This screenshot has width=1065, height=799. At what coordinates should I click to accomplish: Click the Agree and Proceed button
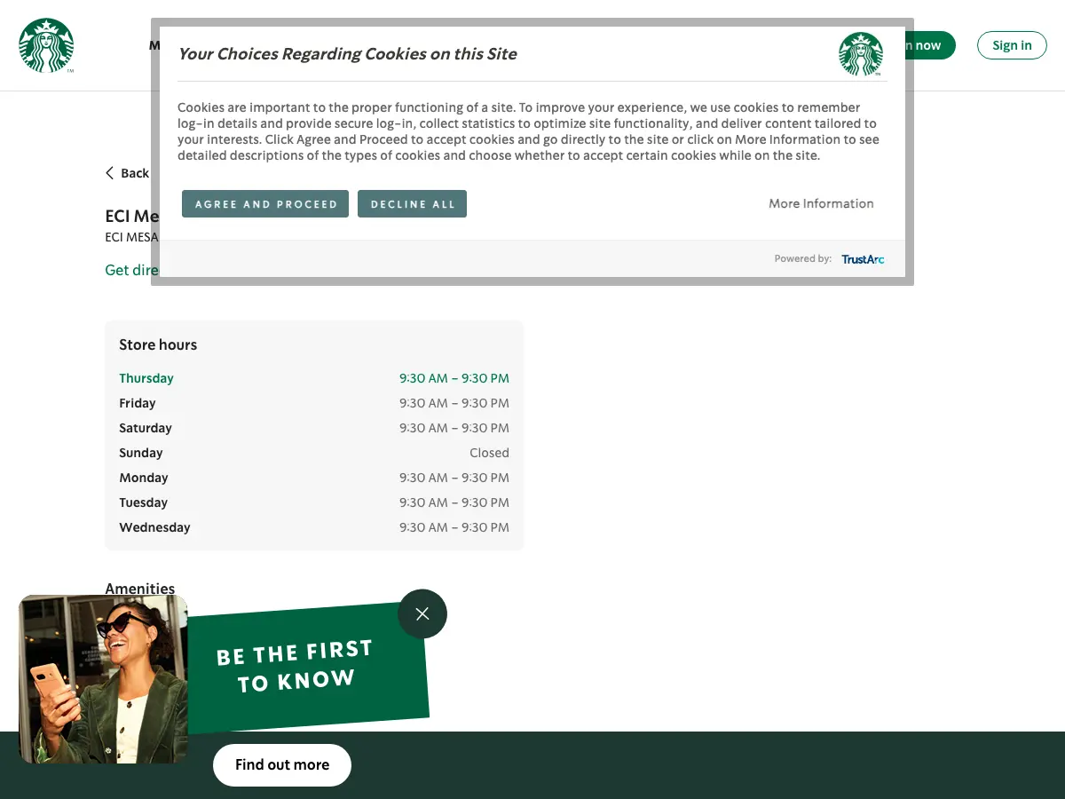point(265,204)
